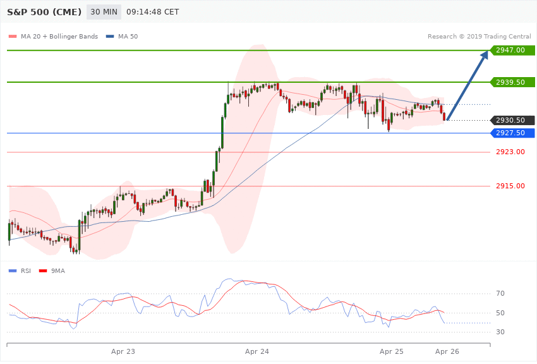Viewport: 537px width, 364px height.
Task: Click the MA 50 legend label
Action: pos(128,36)
